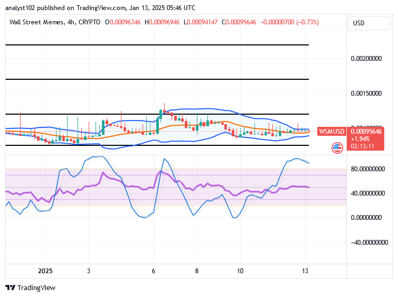Click the analyst102 published header text
Viewport: 398px width, 297px height.
(100, 8)
